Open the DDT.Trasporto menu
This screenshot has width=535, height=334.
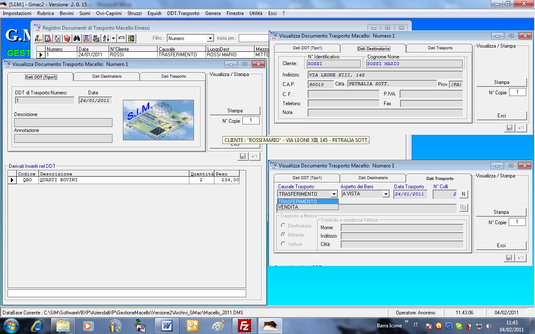click(x=183, y=13)
